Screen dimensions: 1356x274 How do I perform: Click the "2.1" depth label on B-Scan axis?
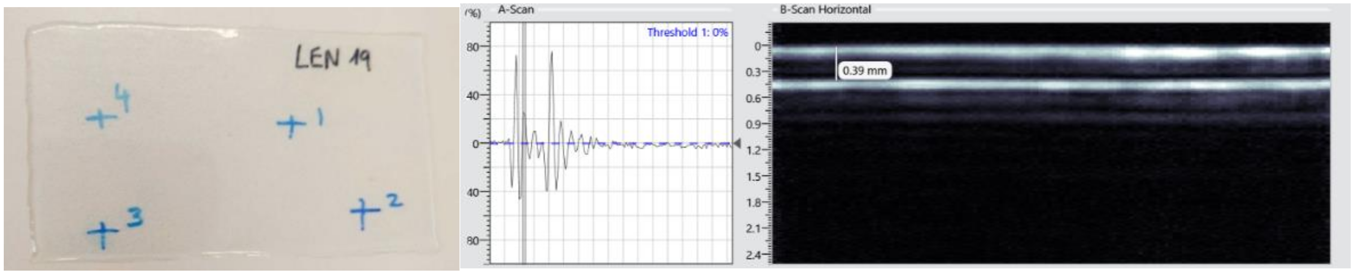coord(754,229)
